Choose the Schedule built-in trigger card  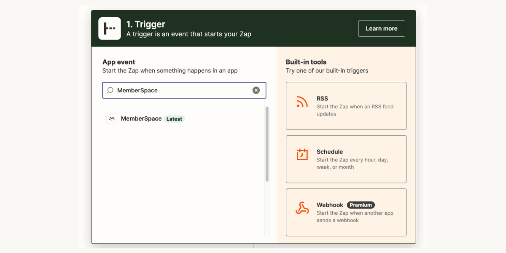pyautogui.click(x=346, y=159)
